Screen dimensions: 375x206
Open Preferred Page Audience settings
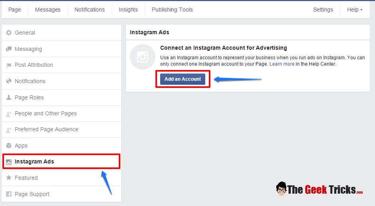(61, 129)
